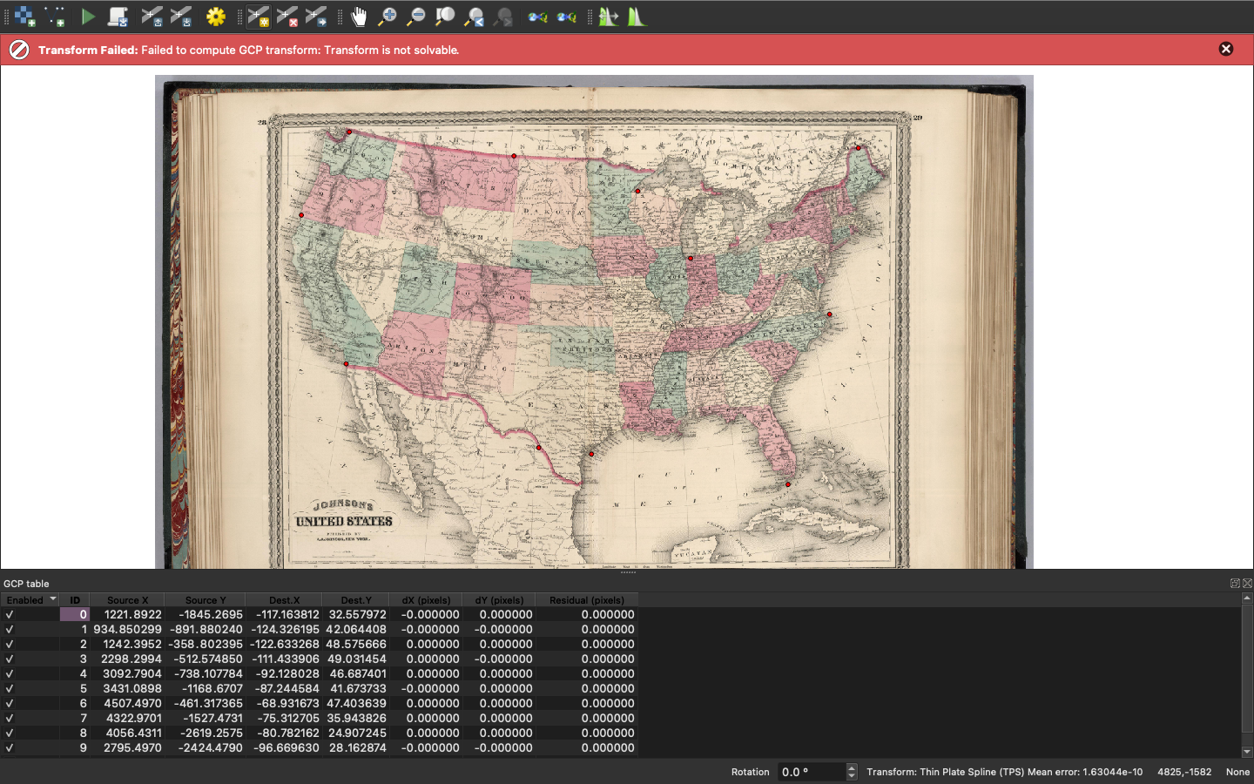Image resolution: width=1254 pixels, height=784 pixels.
Task: Open Transformation Settings via the yellow gear
Action: click(216, 17)
